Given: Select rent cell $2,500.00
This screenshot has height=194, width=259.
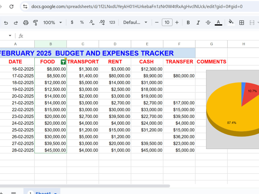Looking at the screenshot, I should click(x=115, y=89).
